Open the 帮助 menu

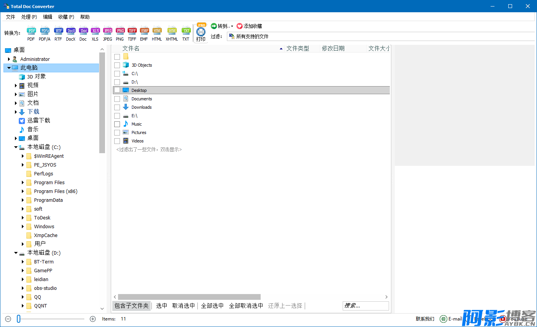click(85, 17)
